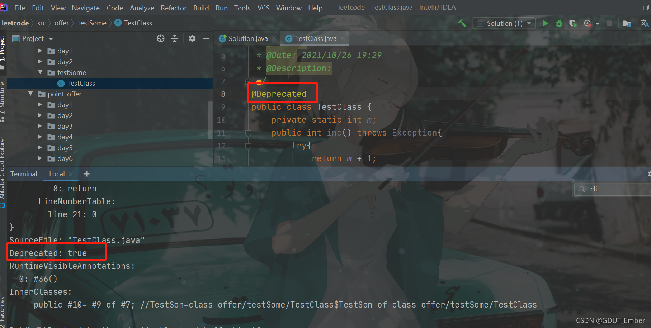Open Project panel settings gear

(192, 38)
